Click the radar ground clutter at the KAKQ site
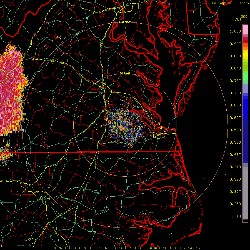 (x=125, y=126)
